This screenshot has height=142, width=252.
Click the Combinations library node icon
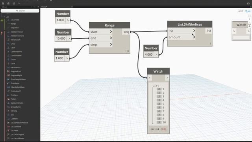click(x=8, y=52)
